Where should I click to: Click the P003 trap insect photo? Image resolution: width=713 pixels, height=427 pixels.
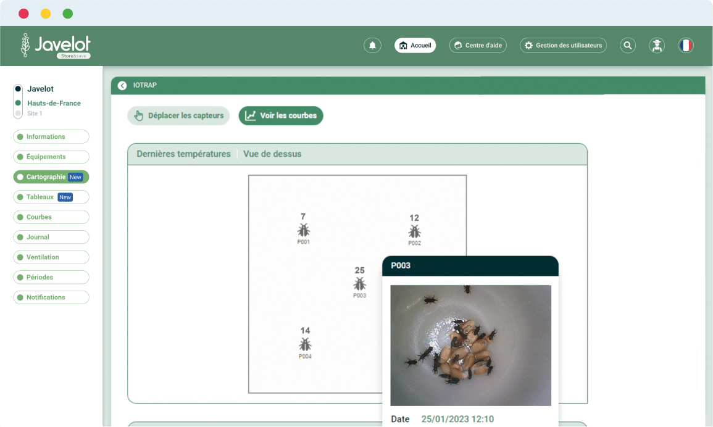pos(470,345)
